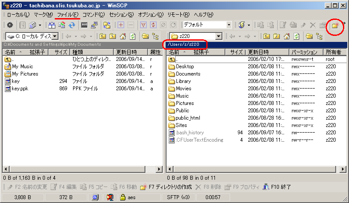Sort remote panel by パーミッション column
Screen dimensions: 349x203
[306, 52]
